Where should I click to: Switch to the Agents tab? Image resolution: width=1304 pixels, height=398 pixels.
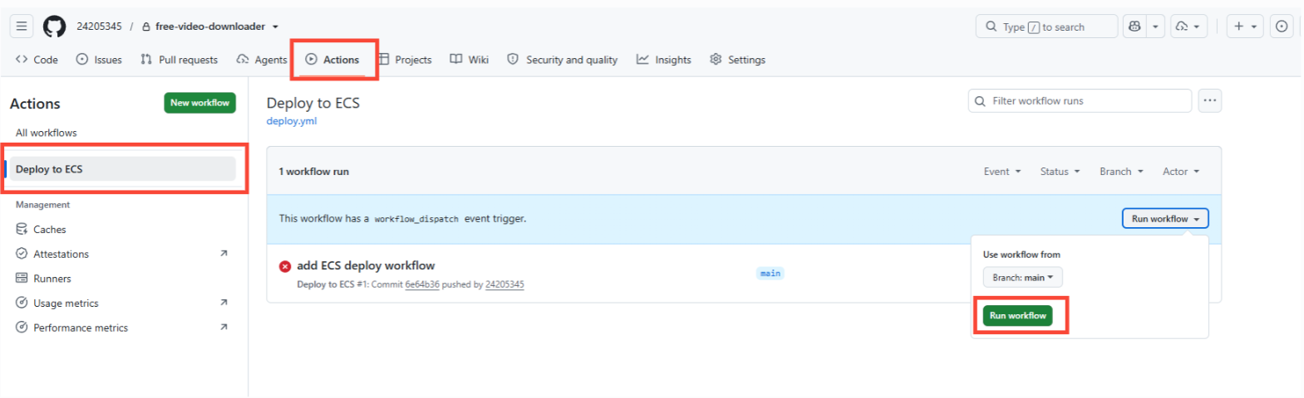coord(262,60)
